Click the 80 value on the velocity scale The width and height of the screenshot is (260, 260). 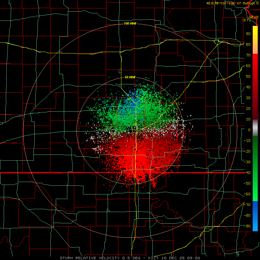pos(248,44)
